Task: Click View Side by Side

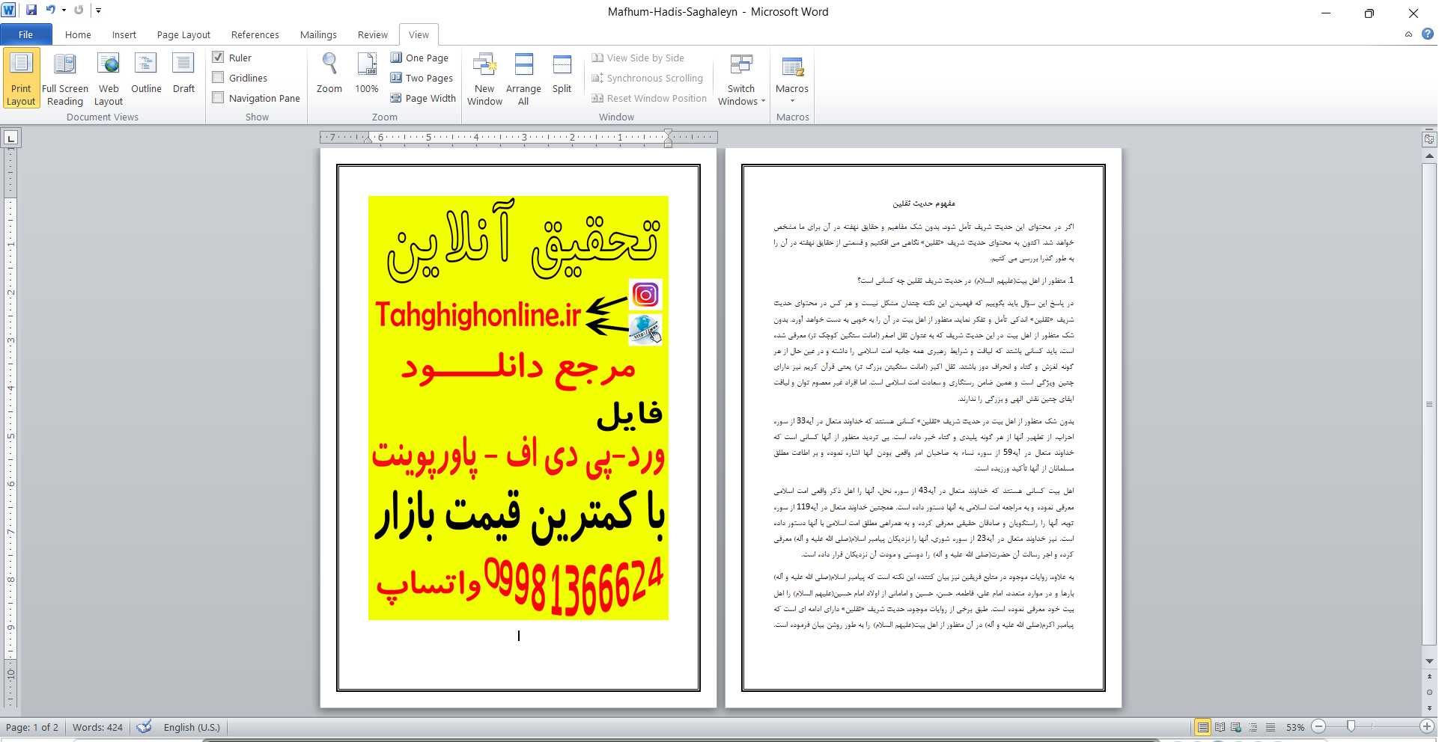Action: click(638, 58)
